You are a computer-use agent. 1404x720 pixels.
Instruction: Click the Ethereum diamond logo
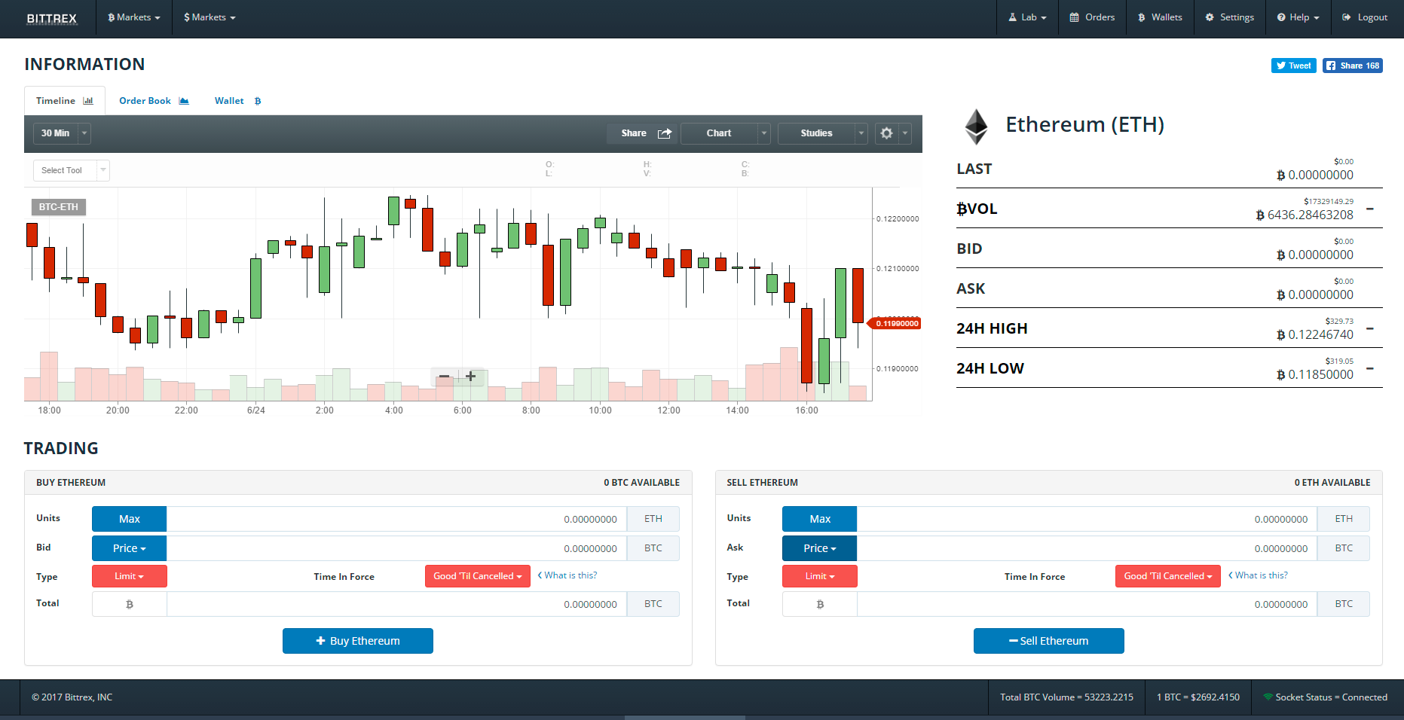coord(977,127)
